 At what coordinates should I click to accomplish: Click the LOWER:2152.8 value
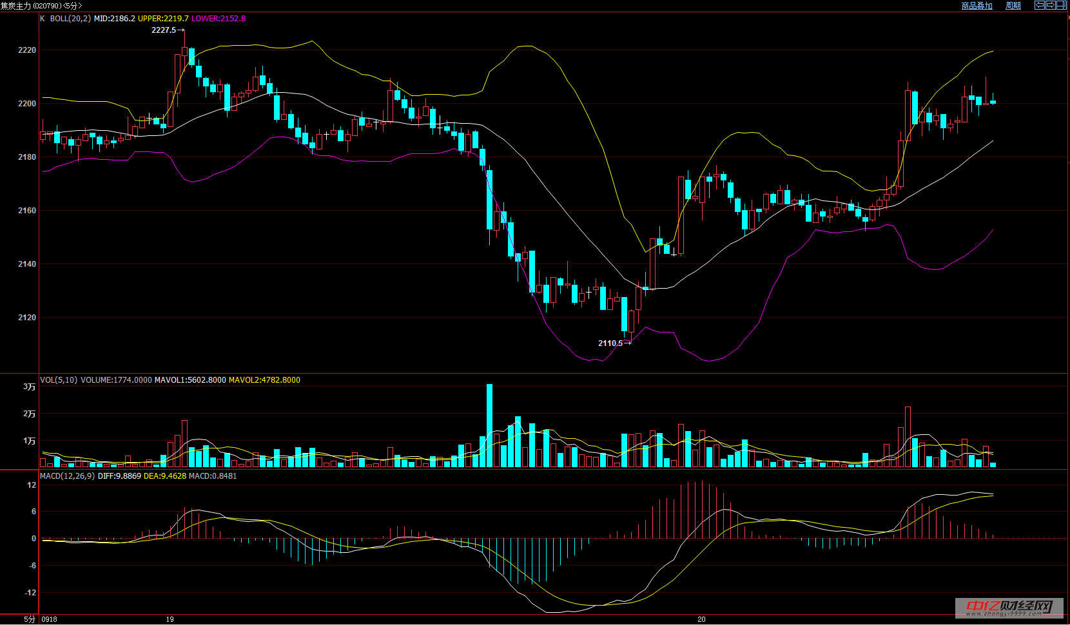[219, 19]
